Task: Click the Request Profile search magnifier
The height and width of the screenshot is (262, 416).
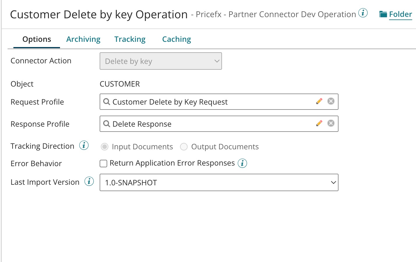Action: tap(107, 102)
